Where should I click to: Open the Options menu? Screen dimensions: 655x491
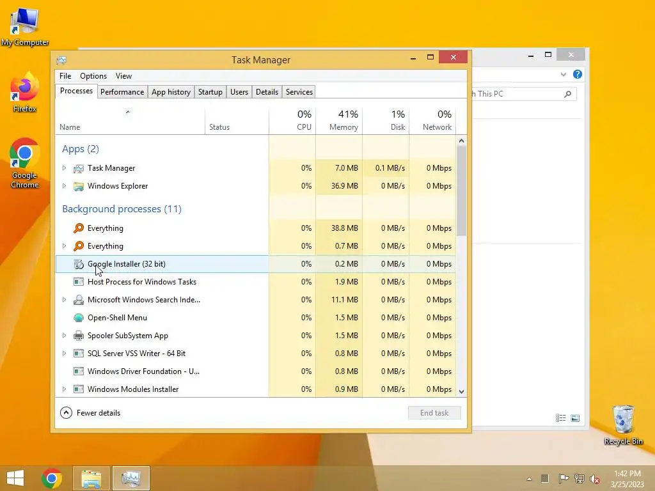[93, 76]
